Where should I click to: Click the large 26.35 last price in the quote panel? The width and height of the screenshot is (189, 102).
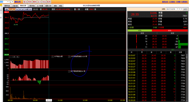[135, 14]
